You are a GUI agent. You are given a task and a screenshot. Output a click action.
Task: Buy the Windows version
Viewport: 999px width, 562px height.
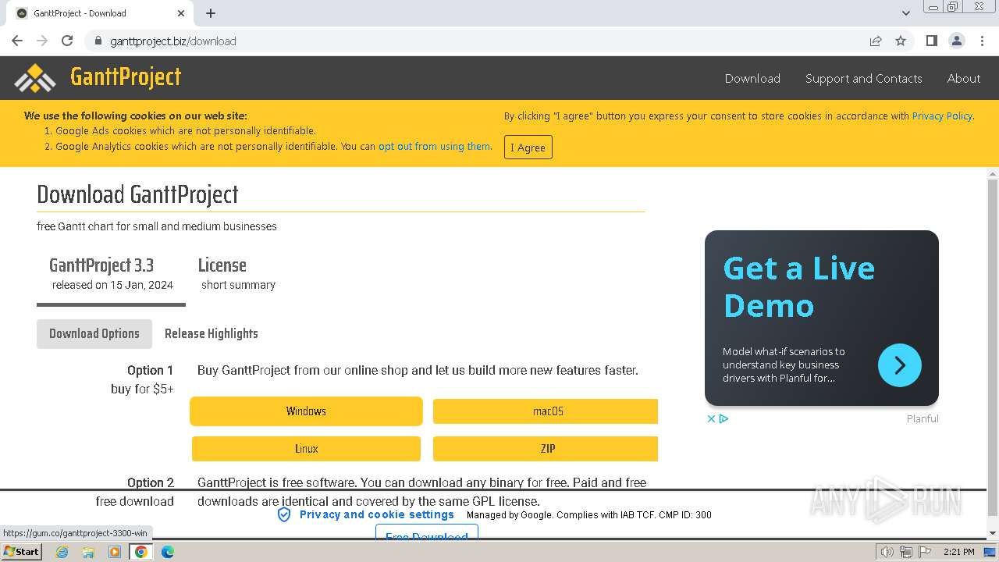tap(306, 411)
